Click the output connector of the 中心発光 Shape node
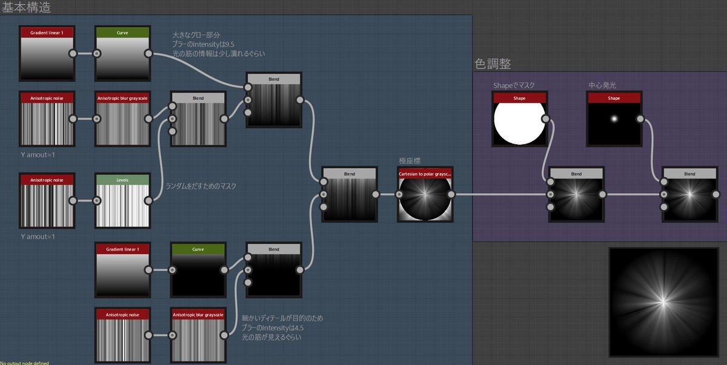Screen dimensions: 727x365 click(x=639, y=119)
